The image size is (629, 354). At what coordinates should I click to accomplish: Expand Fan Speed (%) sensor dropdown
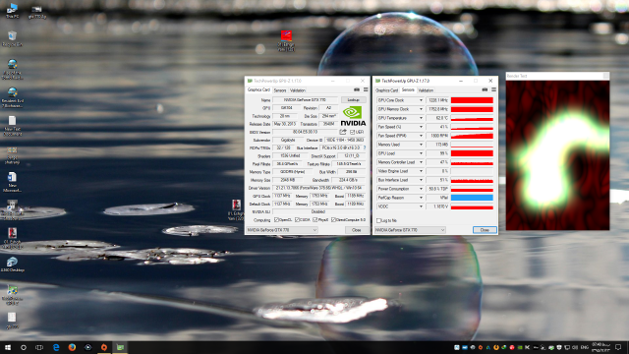pyautogui.click(x=421, y=127)
